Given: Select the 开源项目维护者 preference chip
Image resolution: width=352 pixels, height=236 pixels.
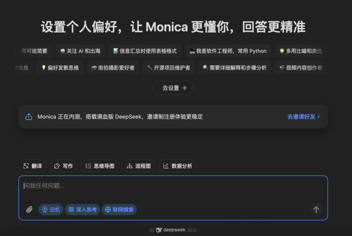Looking at the screenshot, I should click(x=169, y=68).
